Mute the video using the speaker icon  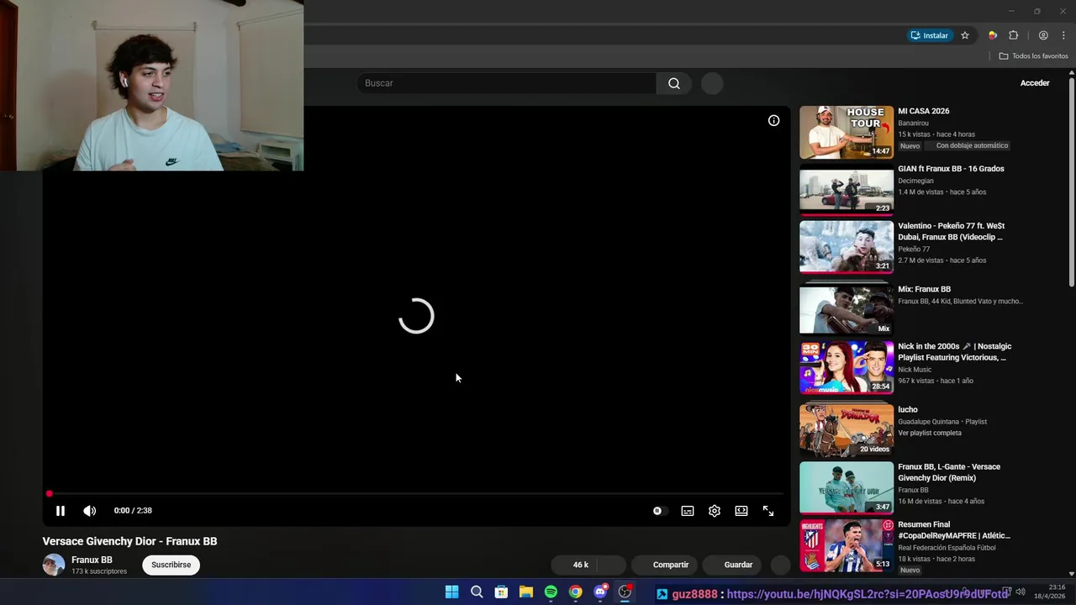point(90,511)
